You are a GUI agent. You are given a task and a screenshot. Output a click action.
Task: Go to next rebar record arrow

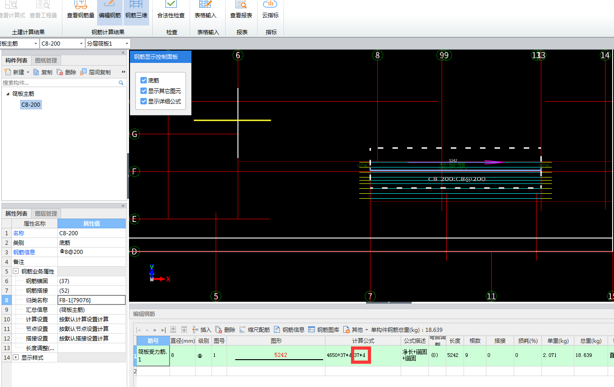(x=155, y=330)
